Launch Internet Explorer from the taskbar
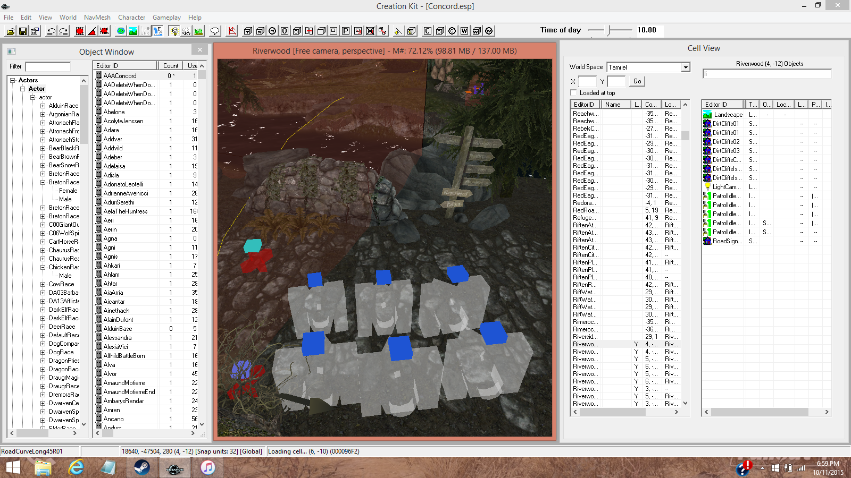The width and height of the screenshot is (851, 478). click(x=77, y=468)
